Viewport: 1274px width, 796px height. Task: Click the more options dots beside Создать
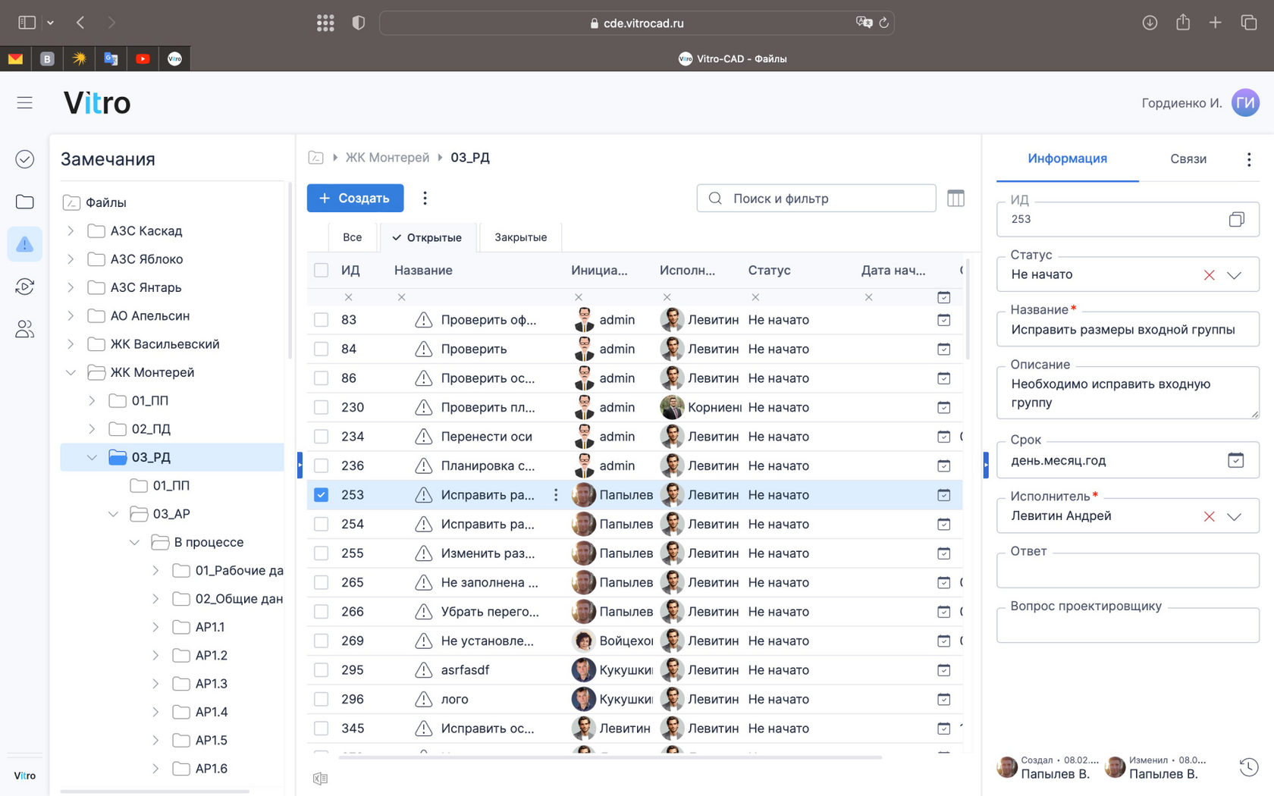click(x=425, y=198)
